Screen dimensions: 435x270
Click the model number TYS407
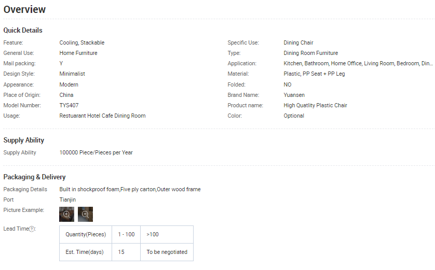[x=69, y=105]
